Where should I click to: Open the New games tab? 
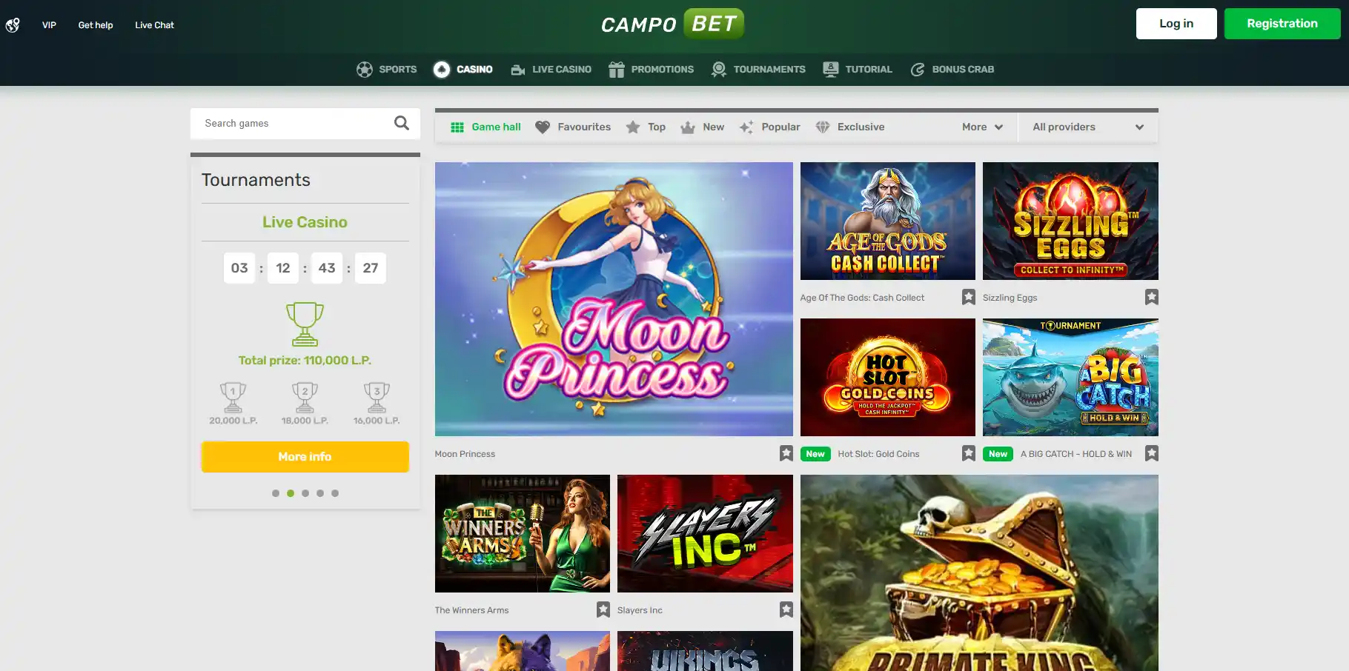tap(703, 127)
